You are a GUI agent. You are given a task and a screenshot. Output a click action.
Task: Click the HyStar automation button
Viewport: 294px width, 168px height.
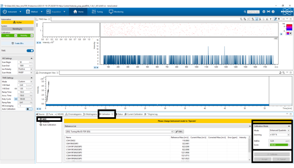click(17, 22)
